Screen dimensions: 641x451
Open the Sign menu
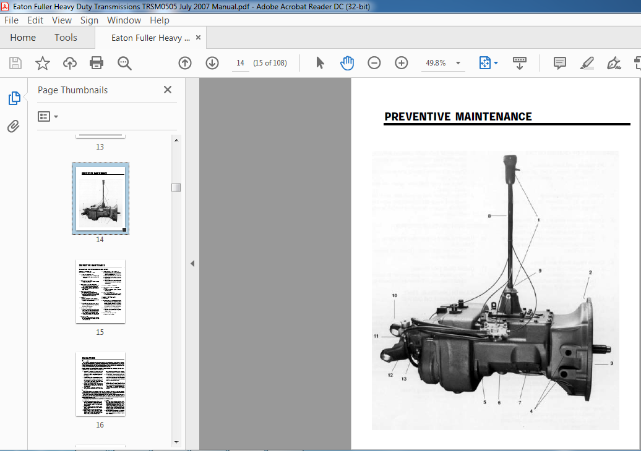click(x=89, y=20)
